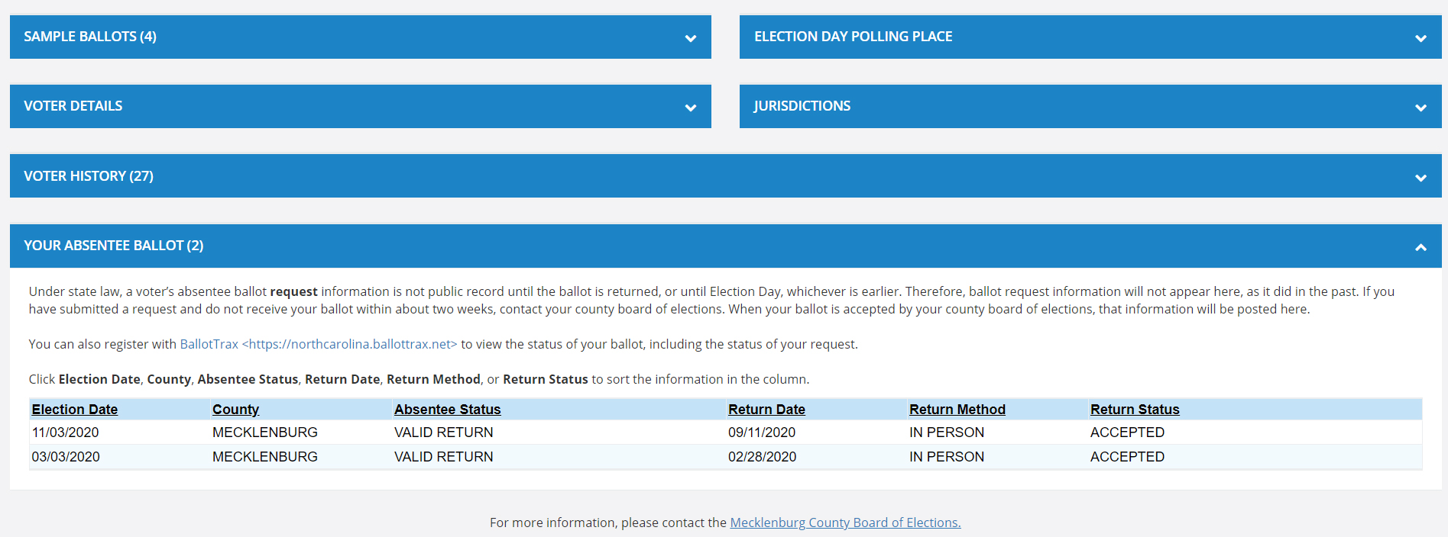Sort by Return Method column header
This screenshot has height=537, width=1448.
point(957,410)
